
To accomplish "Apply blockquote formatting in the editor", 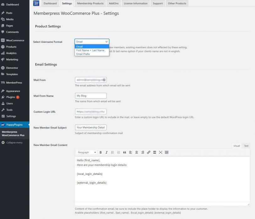I will click(x=124, y=152).
